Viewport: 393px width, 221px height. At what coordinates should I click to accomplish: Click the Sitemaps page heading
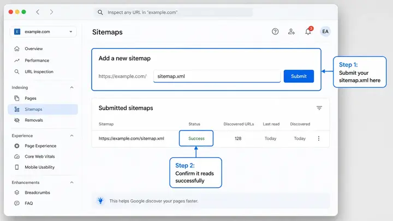108,32
